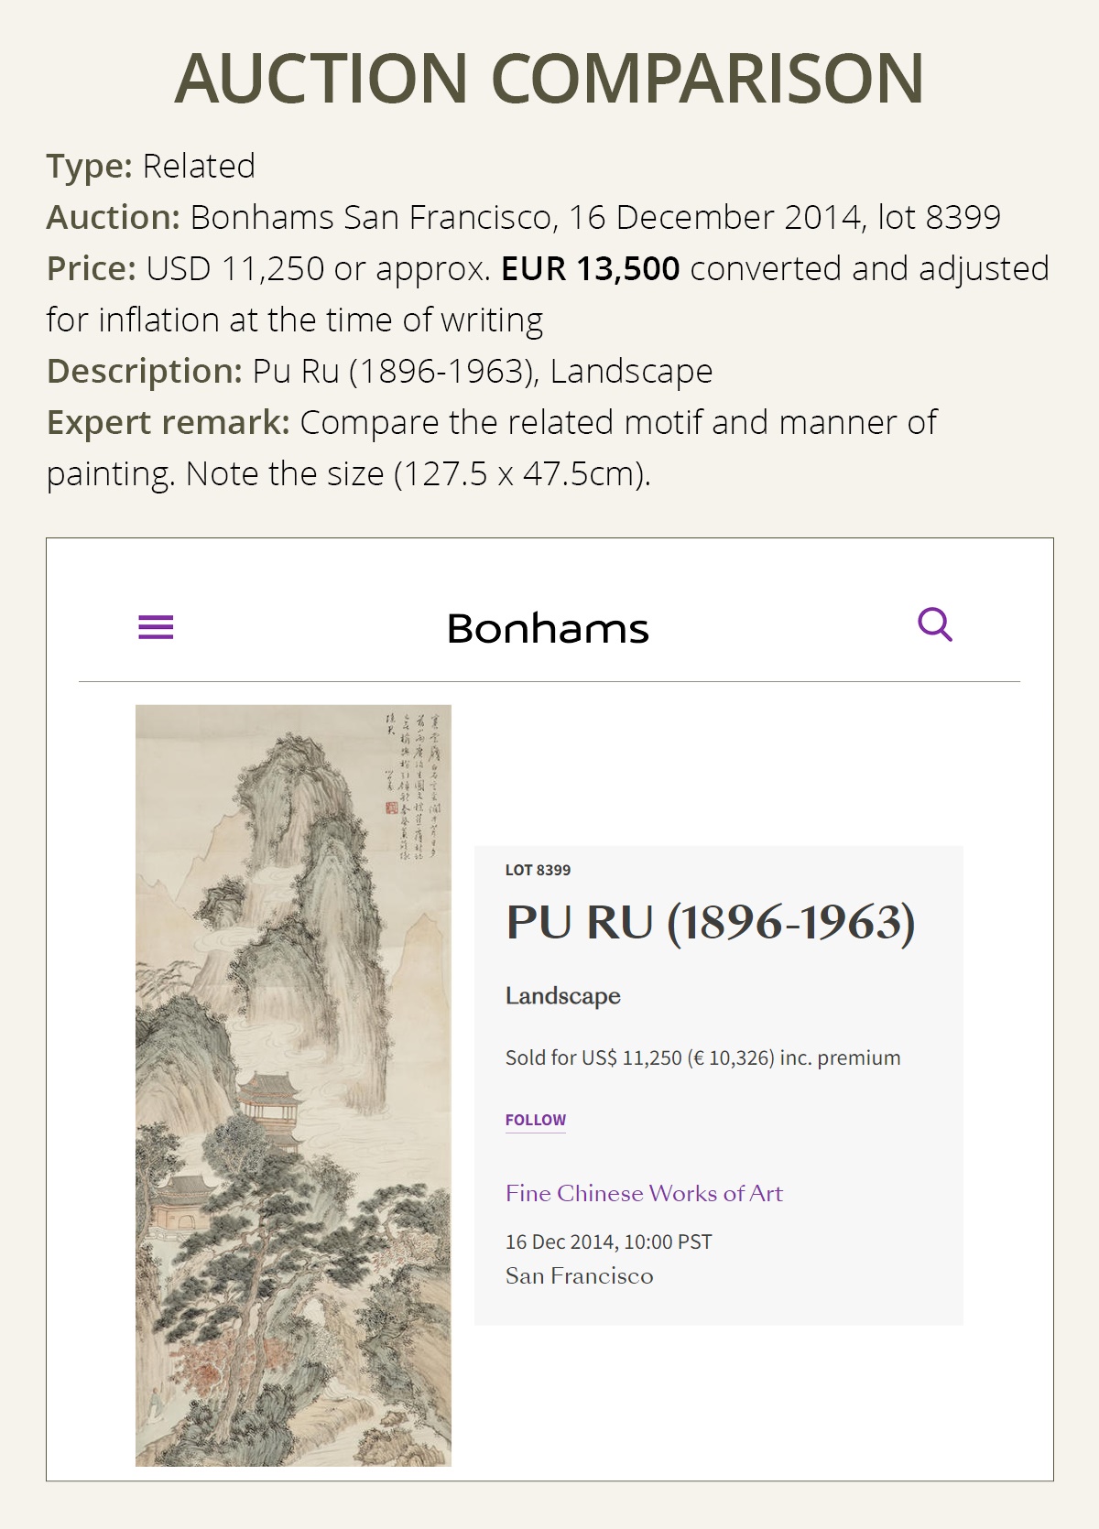
Task: Select the Landscape subtitle in the lot card
Action: 563,996
